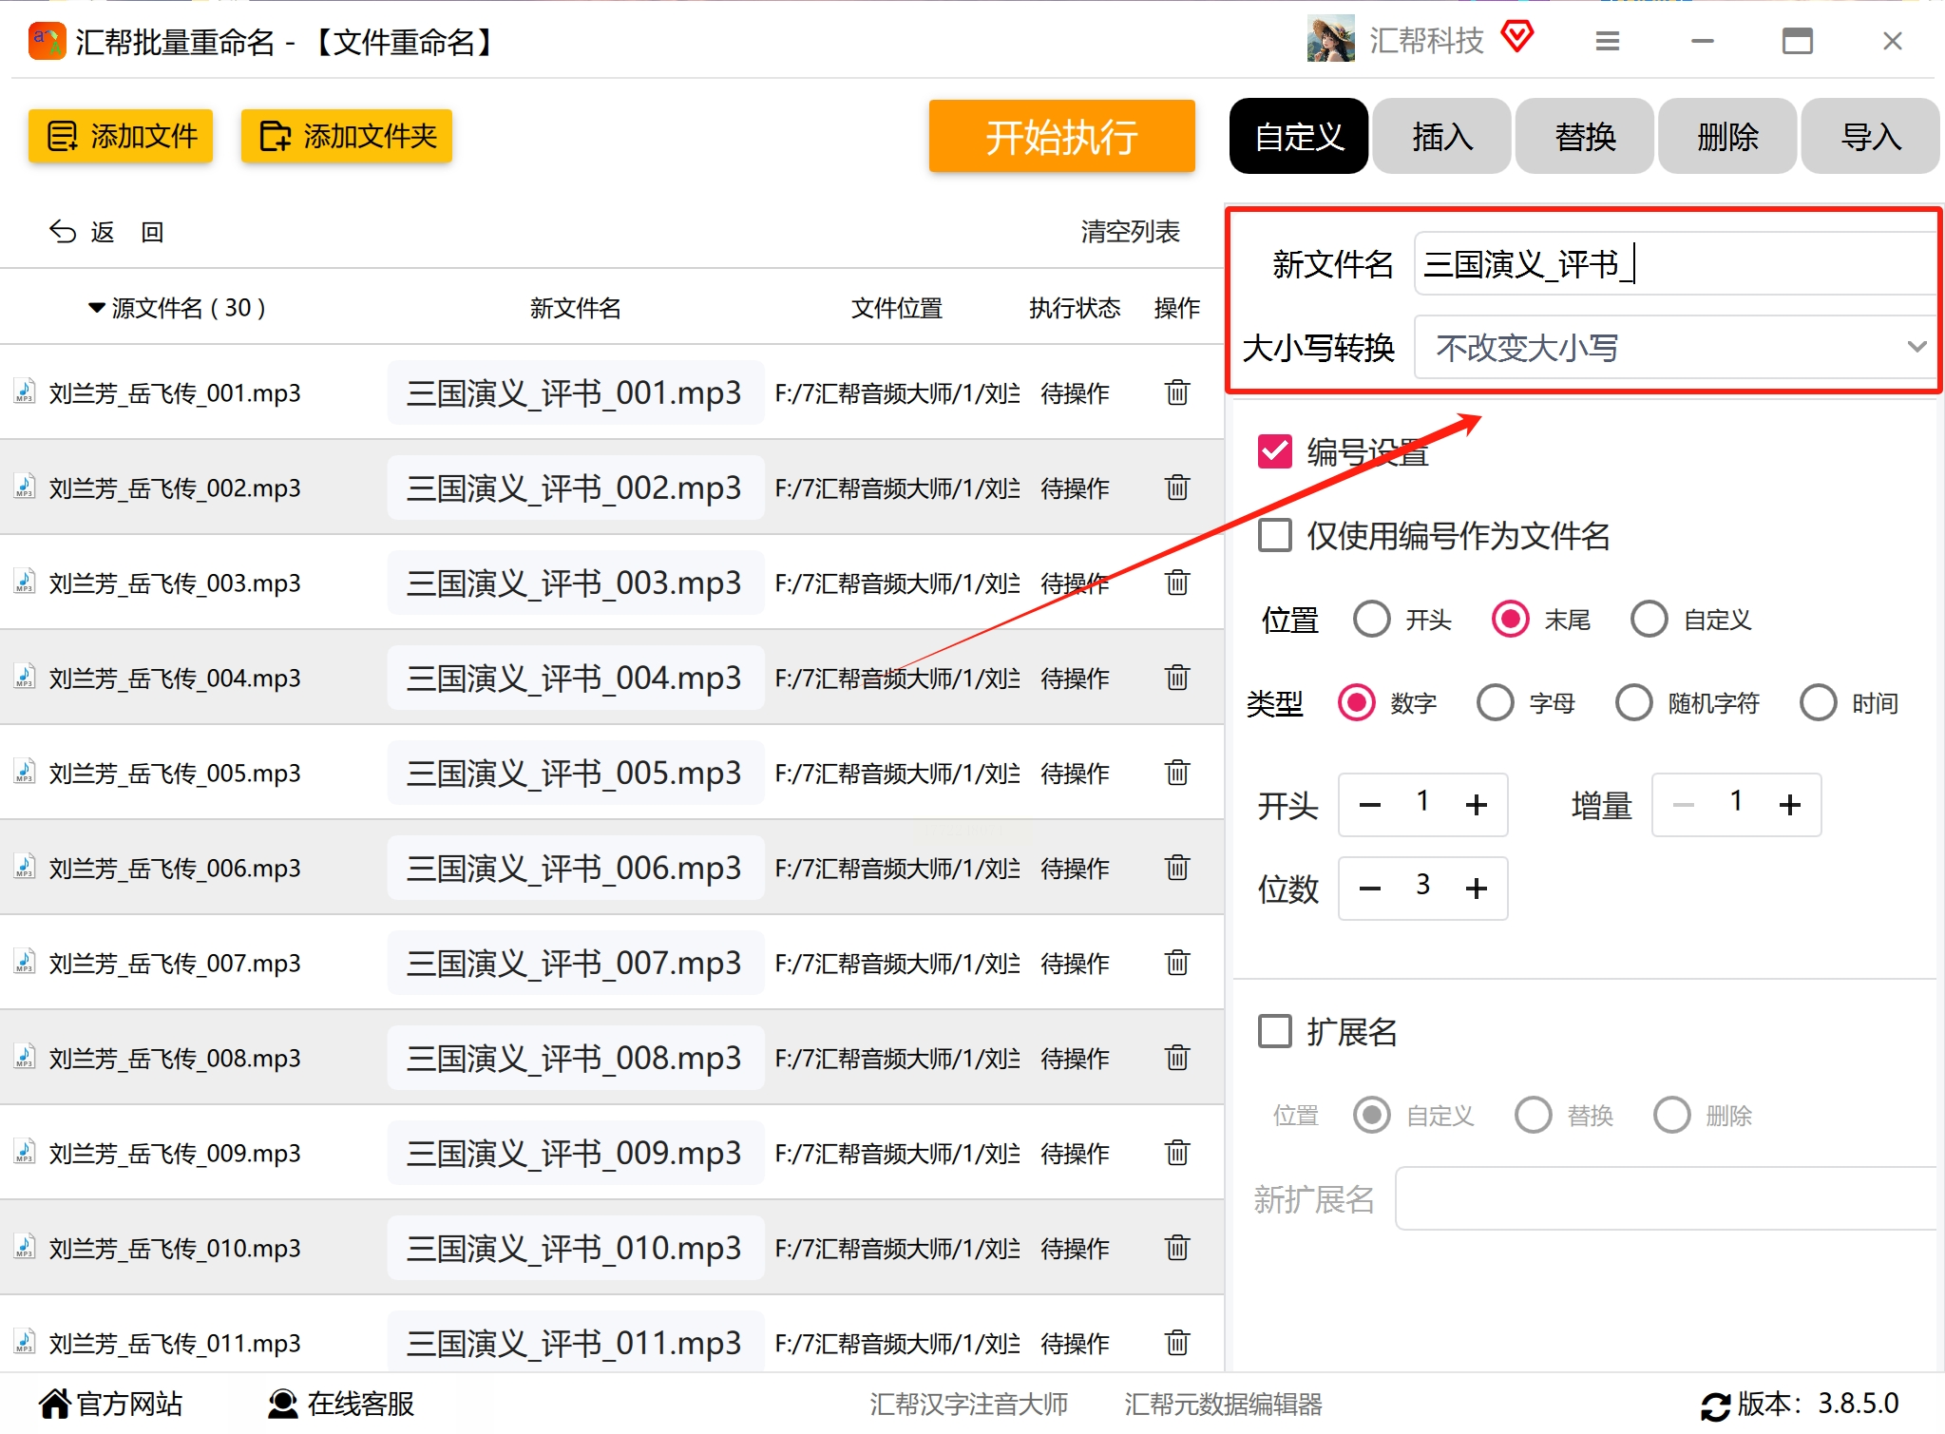
Task: Click 清空列表 to clear the list
Action: pos(1130,232)
